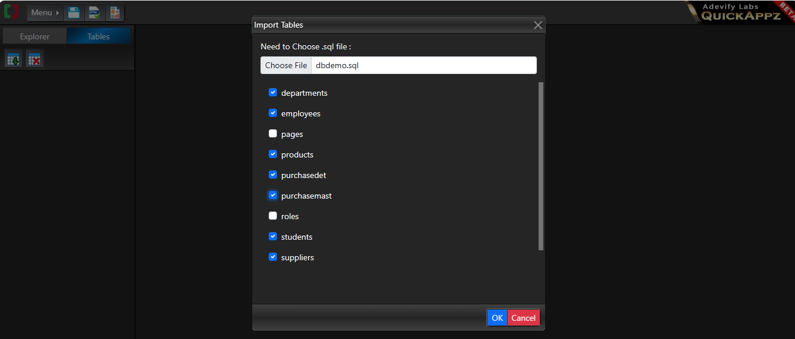Click the save floppy disk icon

pos(73,12)
